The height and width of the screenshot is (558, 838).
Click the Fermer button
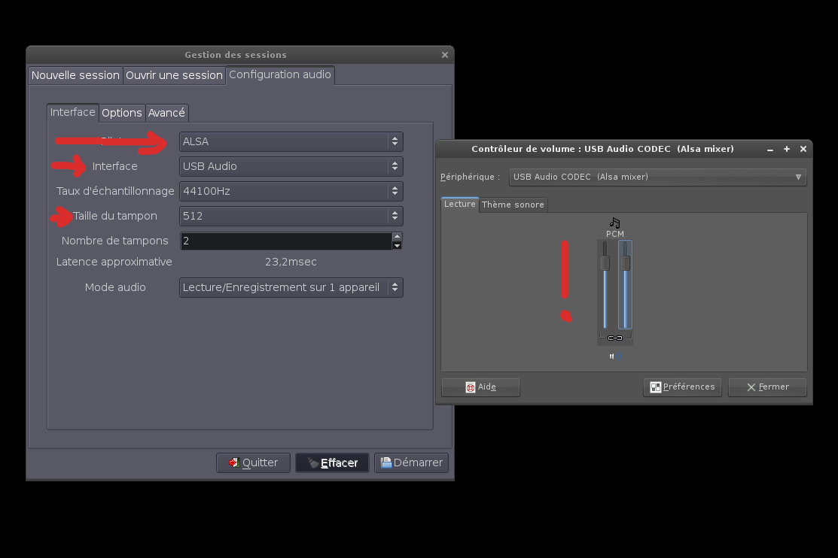(x=767, y=387)
